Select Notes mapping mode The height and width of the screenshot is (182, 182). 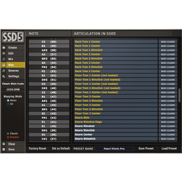(12, 100)
